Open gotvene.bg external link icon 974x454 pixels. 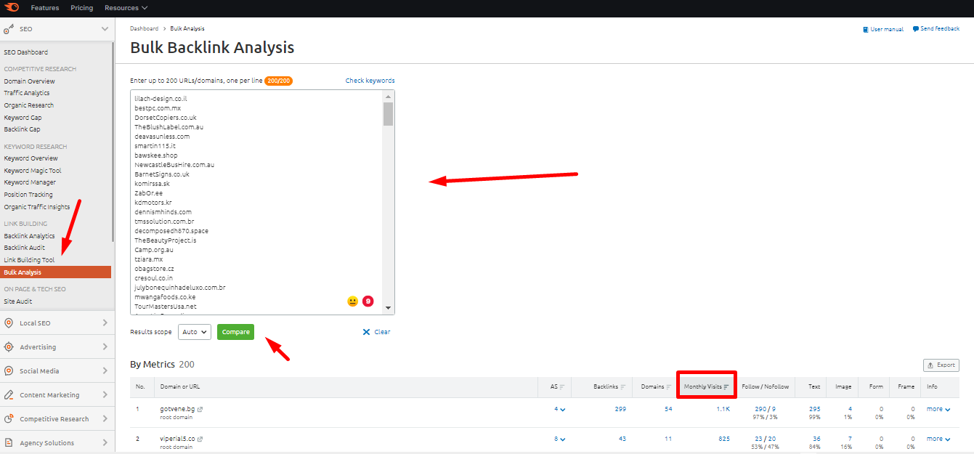pos(200,409)
